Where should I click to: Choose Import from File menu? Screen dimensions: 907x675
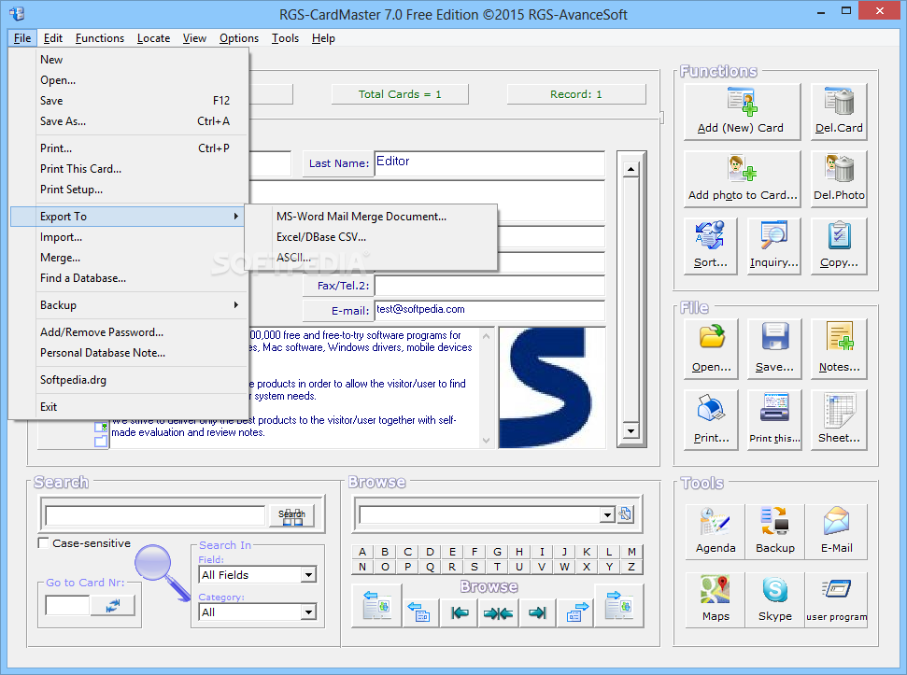(x=127, y=237)
